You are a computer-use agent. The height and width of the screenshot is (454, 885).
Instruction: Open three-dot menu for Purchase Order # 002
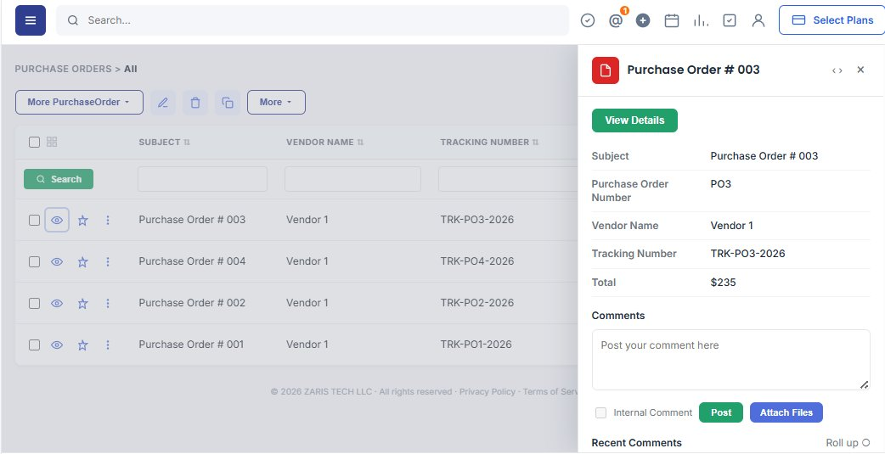pyautogui.click(x=108, y=304)
